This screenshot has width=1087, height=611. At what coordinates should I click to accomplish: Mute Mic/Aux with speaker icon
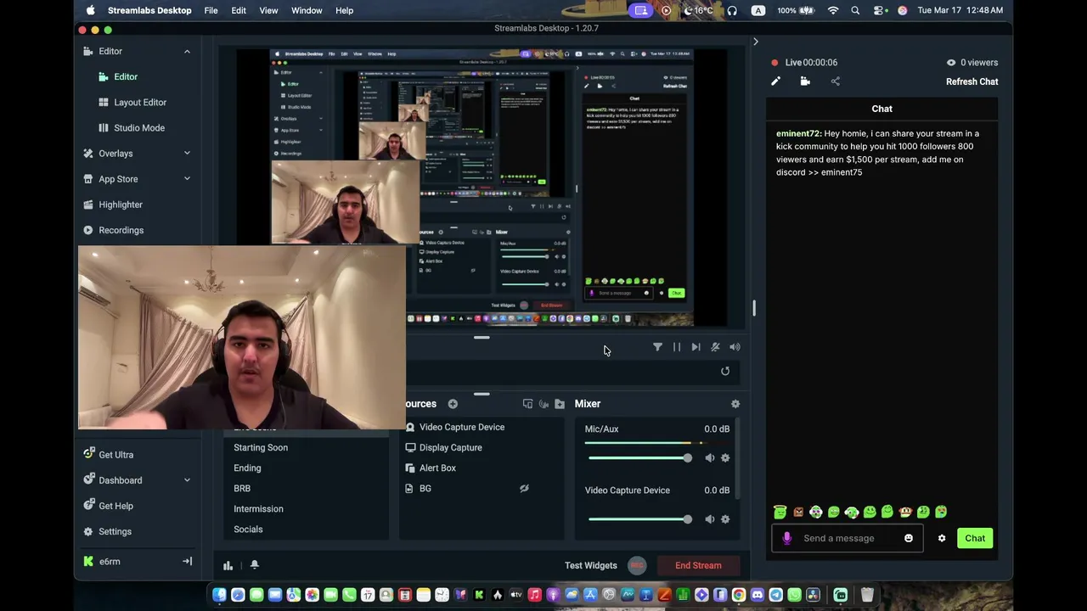tap(710, 458)
